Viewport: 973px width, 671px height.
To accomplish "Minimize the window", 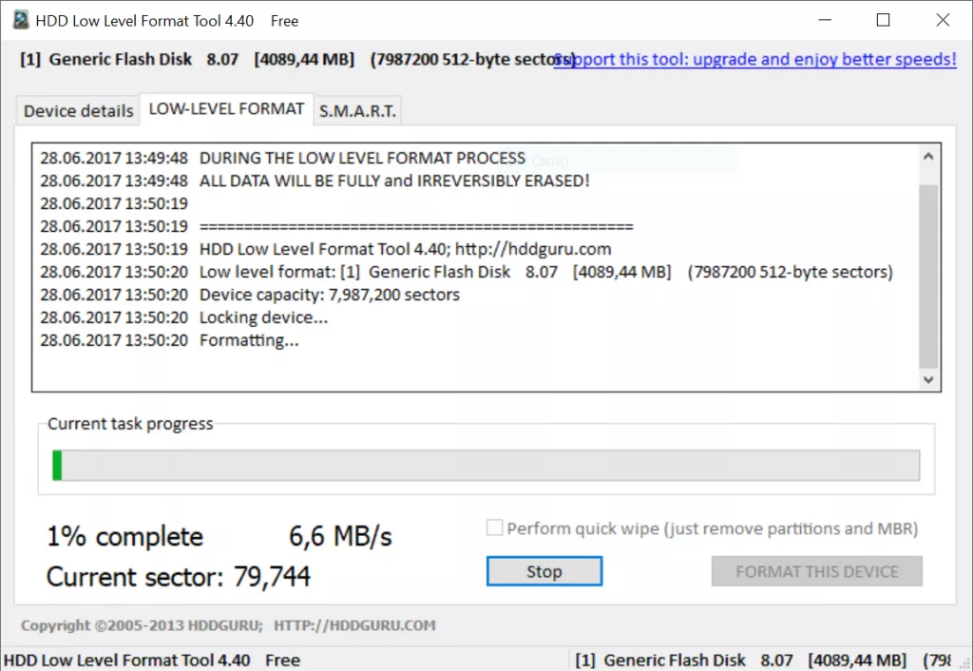I will [825, 20].
